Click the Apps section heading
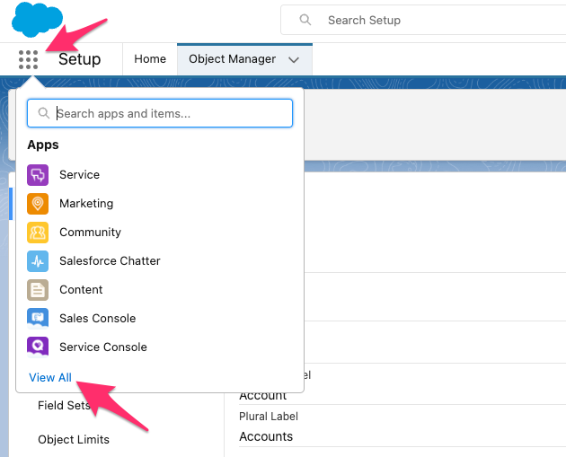 43,145
